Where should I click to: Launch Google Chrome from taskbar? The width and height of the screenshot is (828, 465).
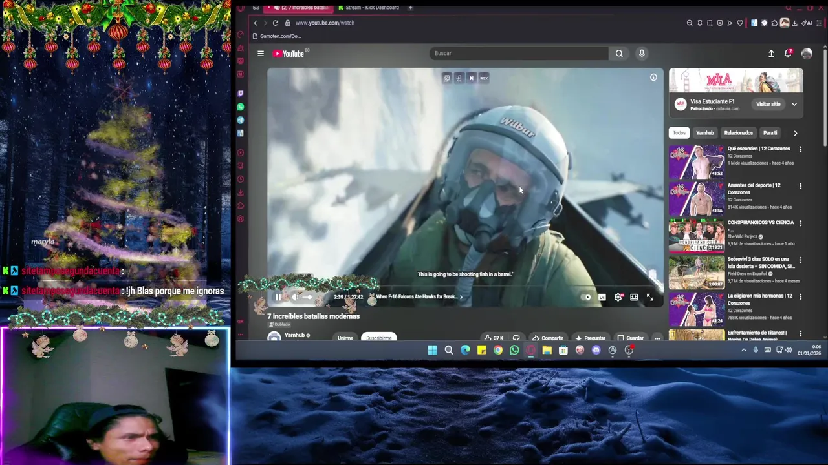pyautogui.click(x=498, y=350)
